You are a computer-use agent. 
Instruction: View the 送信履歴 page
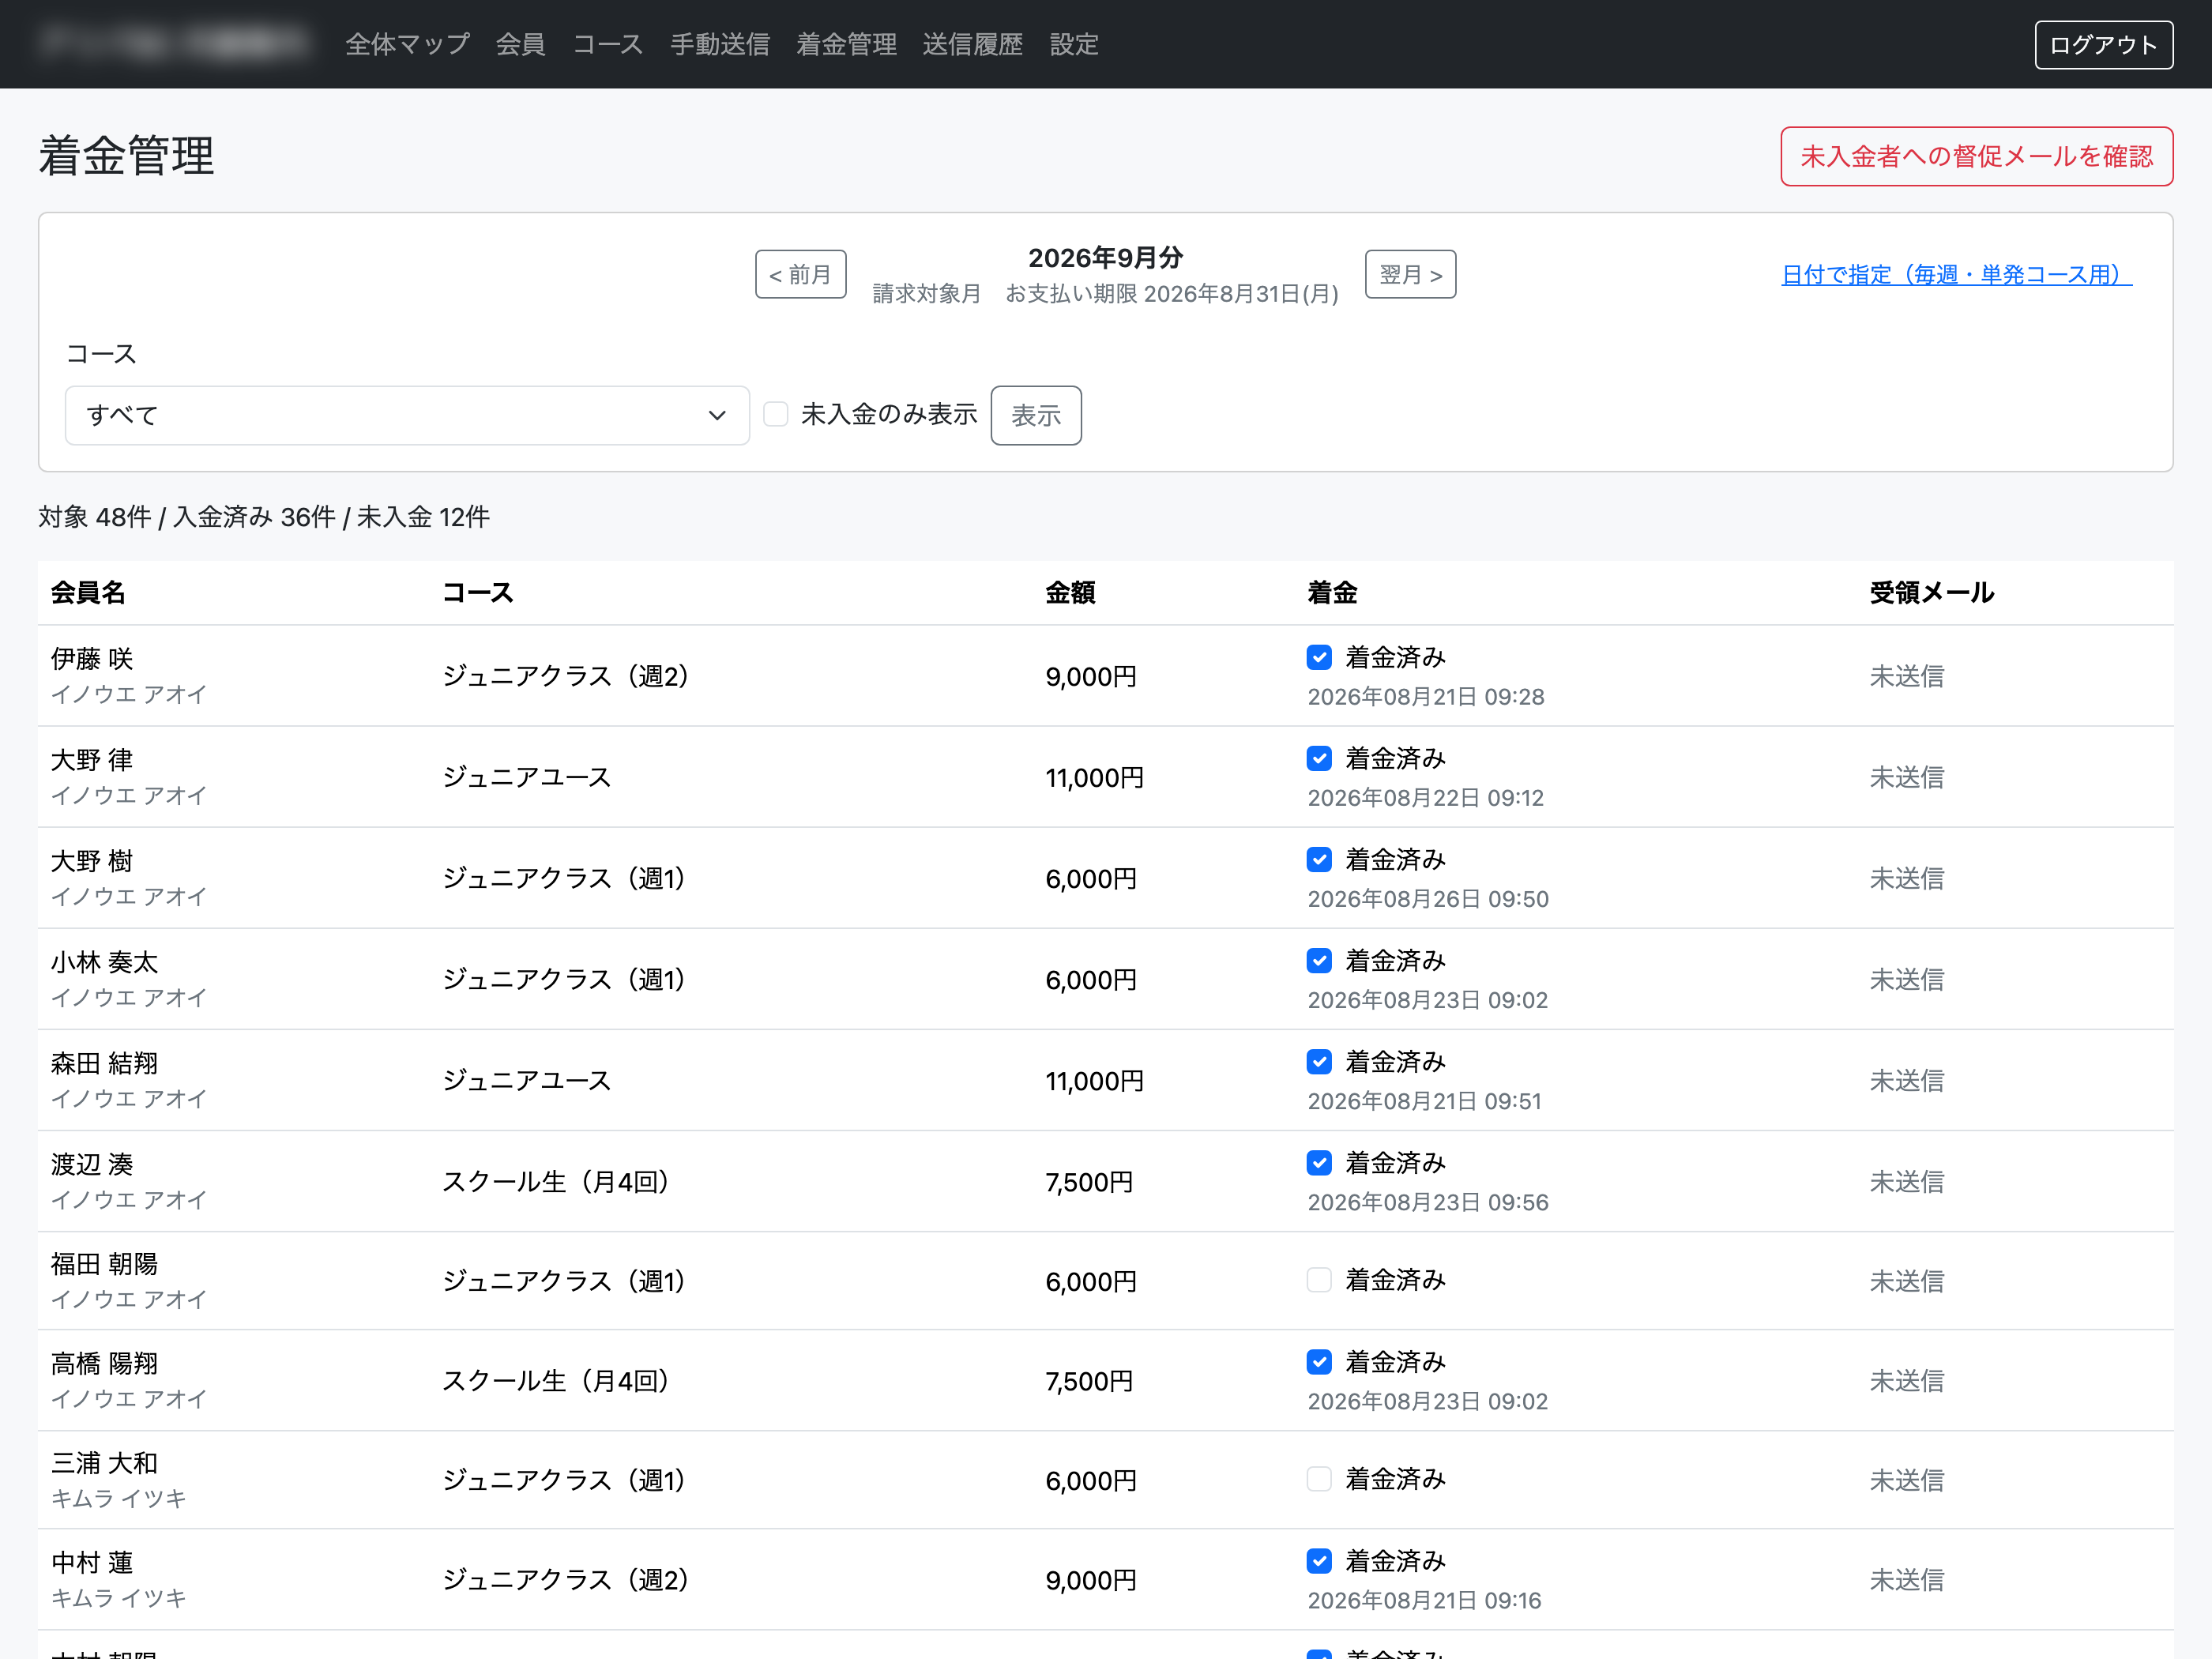tap(972, 44)
